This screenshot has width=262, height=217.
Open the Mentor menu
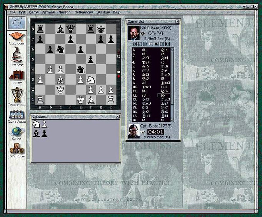pyautogui.click(x=64, y=12)
